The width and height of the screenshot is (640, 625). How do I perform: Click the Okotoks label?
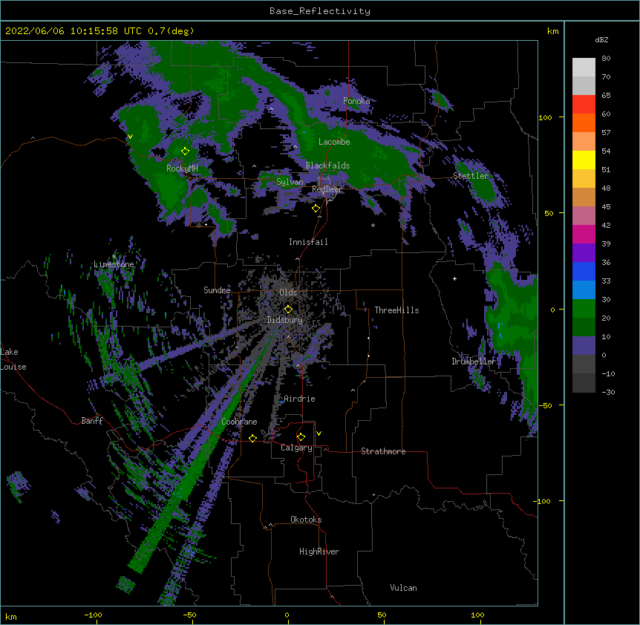306,520
